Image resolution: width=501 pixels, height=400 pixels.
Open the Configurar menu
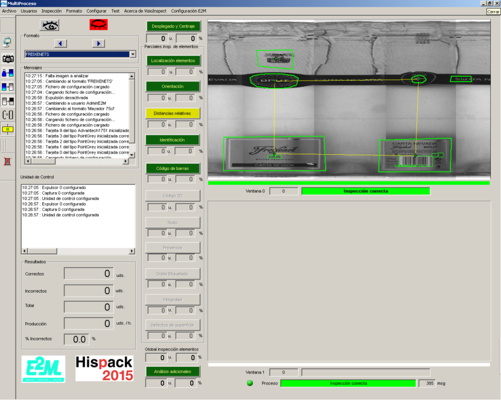pyautogui.click(x=97, y=11)
